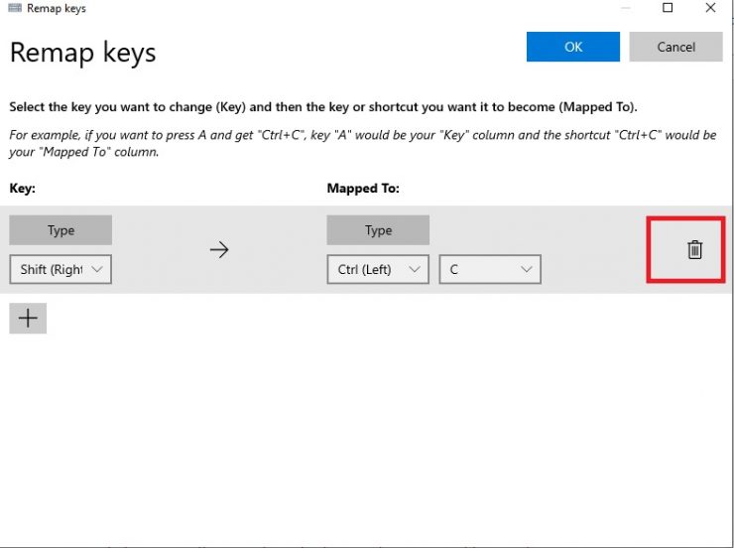Click the Type button under Mapped To column
Viewport: 734px width, 548px height.
(378, 230)
